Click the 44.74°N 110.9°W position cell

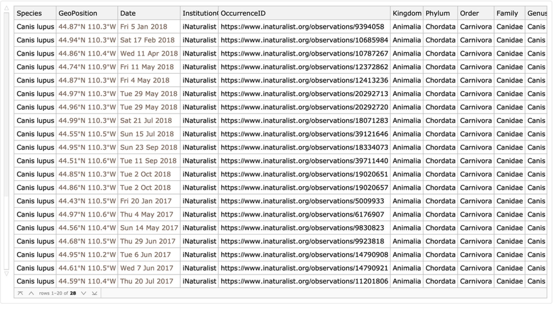[87, 67]
